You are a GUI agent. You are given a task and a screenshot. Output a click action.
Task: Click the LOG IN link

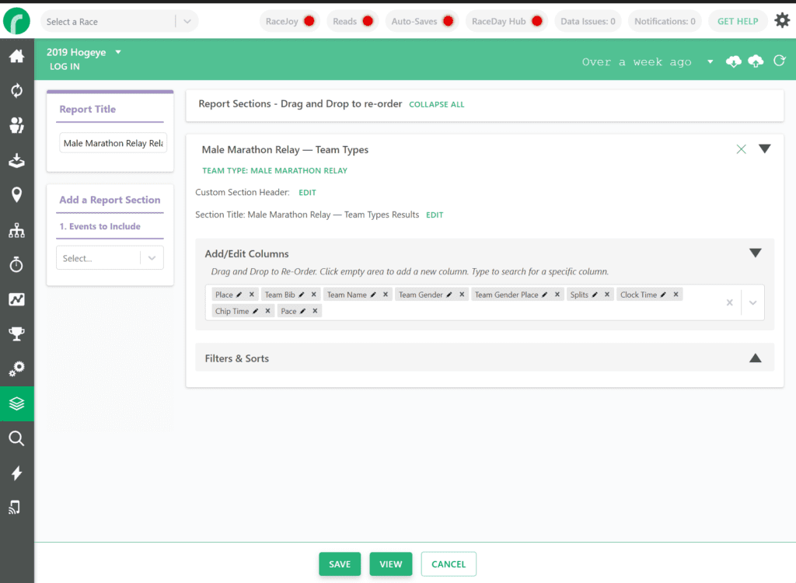click(65, 67)
